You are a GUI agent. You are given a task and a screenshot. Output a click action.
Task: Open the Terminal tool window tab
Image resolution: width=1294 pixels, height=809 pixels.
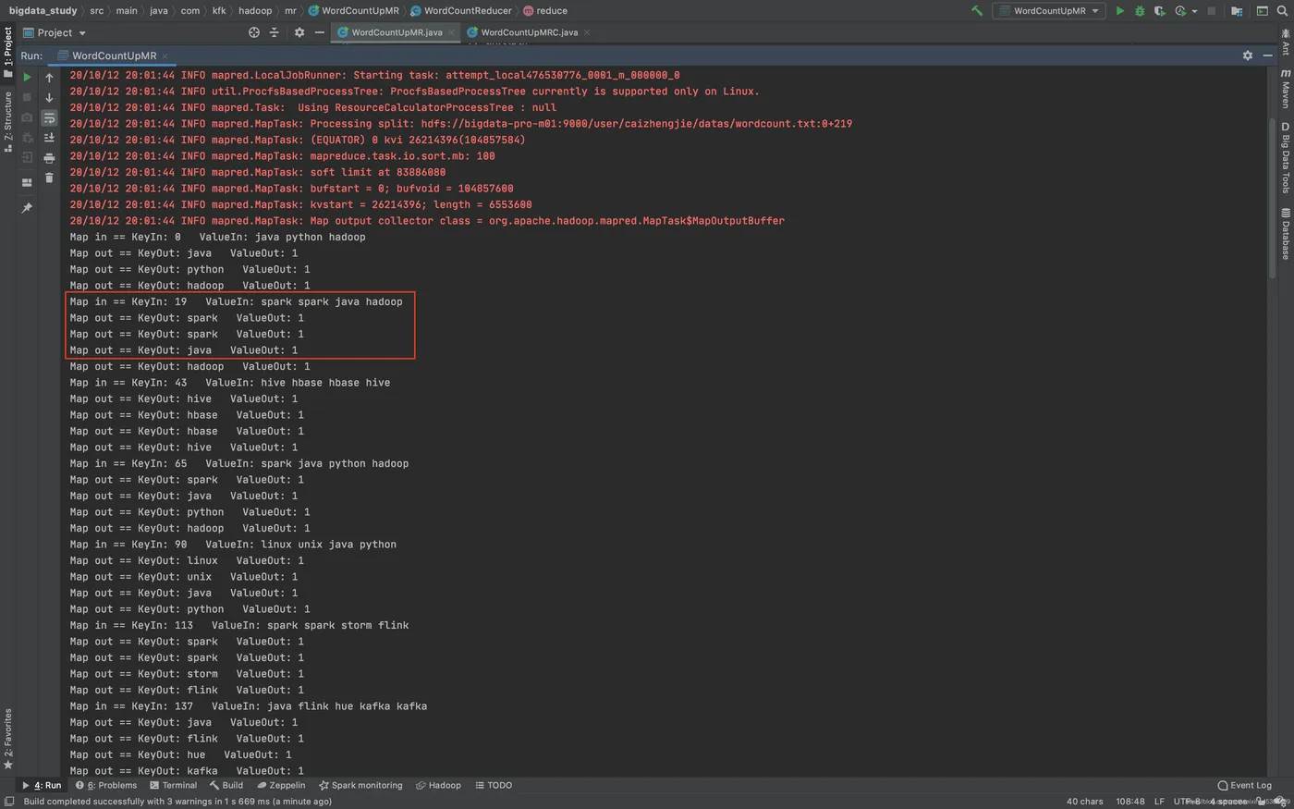pyautogui.click(x=173, y=785)
